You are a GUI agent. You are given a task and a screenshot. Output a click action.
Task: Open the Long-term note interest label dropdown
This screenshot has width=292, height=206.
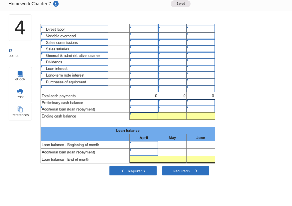pyautogui.click(x=74, y=75)
